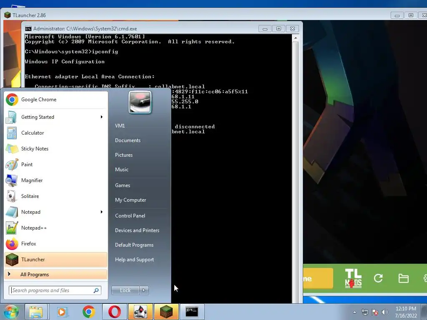Click the search magnifier icon in Start menu

click(96, 290)
